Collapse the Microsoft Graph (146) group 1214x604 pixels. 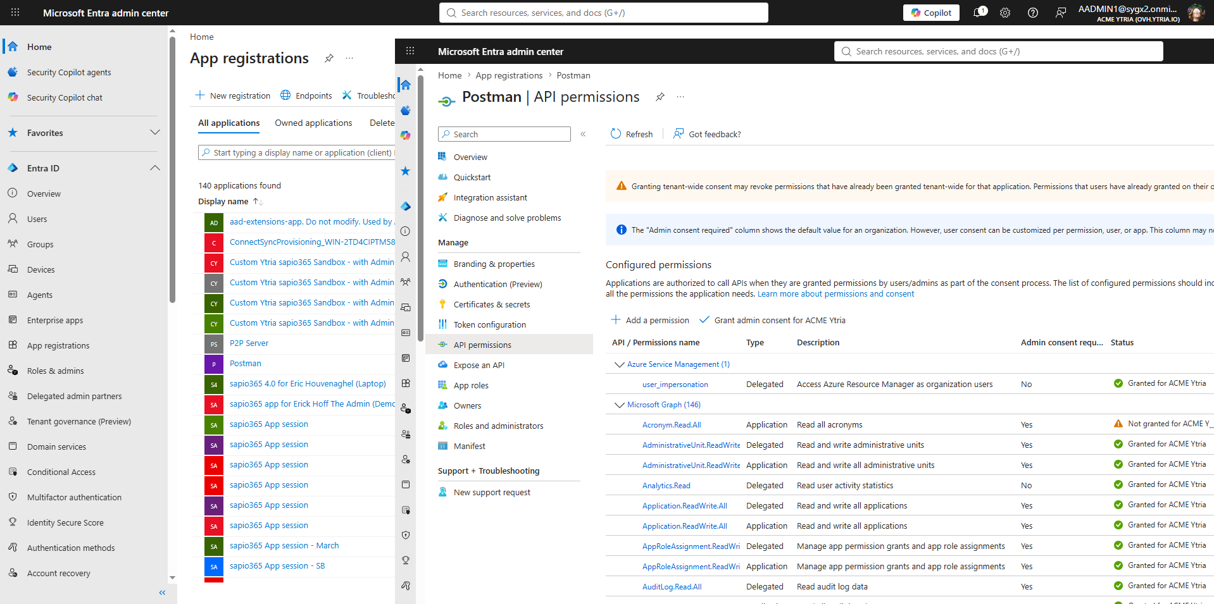(x=620, y=405)
